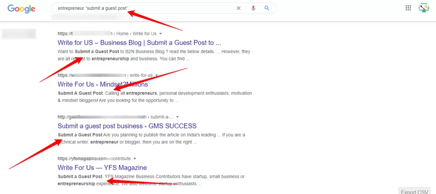This screenshot has height=194, width=436.
Task: Click the Google logo
Action: [21, 9]
